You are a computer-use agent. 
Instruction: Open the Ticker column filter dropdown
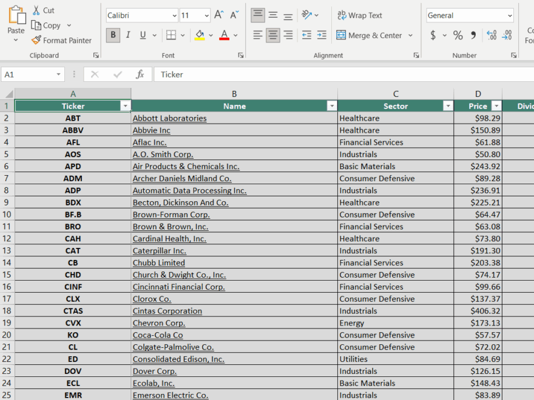[126, 106]
